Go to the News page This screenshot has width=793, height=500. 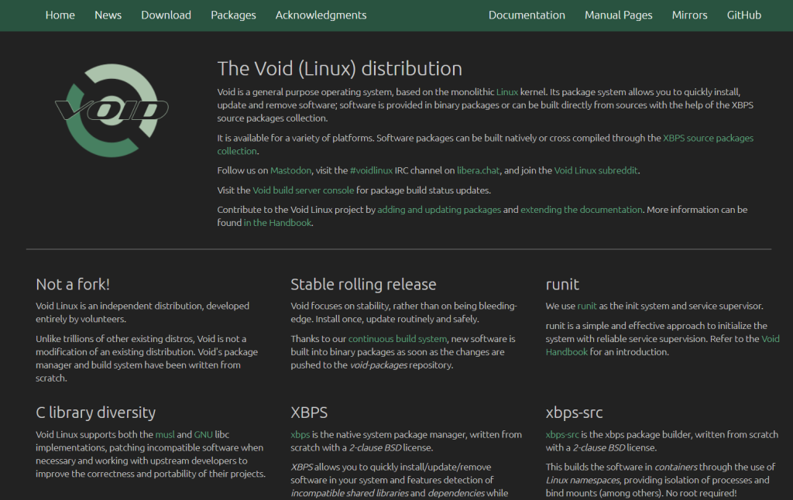point(108,15)
